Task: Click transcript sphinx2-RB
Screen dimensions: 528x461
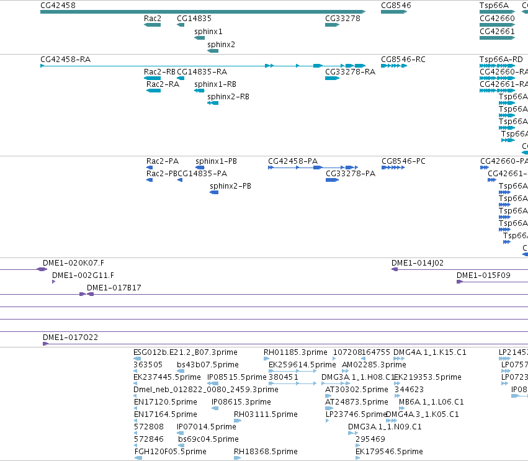Action: click(213, 103)
